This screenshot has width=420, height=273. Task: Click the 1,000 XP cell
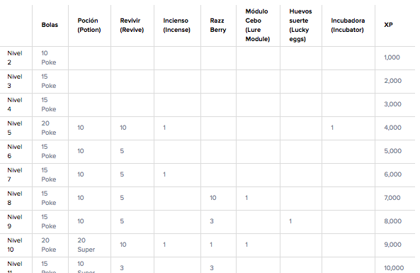coord(392,57)
